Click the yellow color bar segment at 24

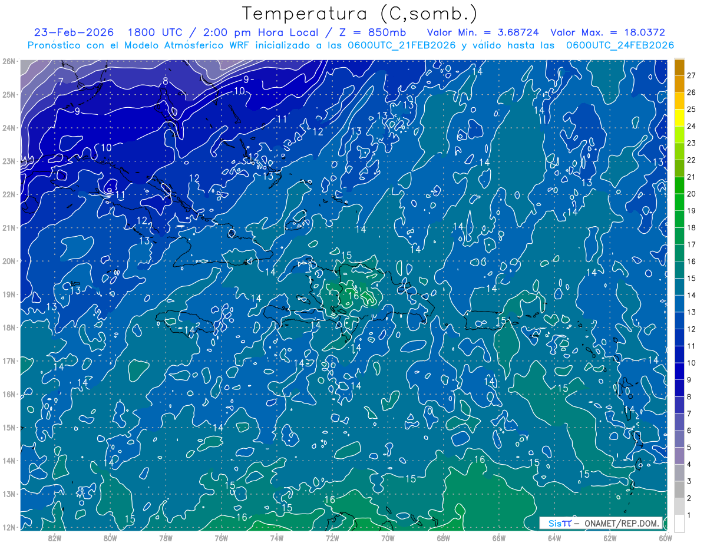679,118
